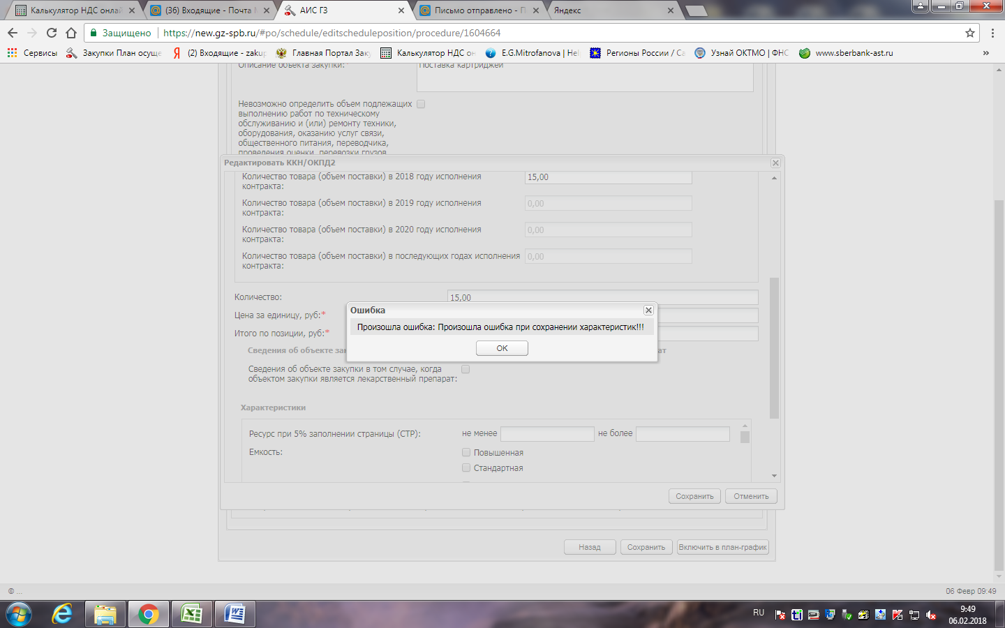Screen dimensions: 1005x628
Task: Click Отменить in the ККН/ОКПД2 editor
Action: pos(751,496)
